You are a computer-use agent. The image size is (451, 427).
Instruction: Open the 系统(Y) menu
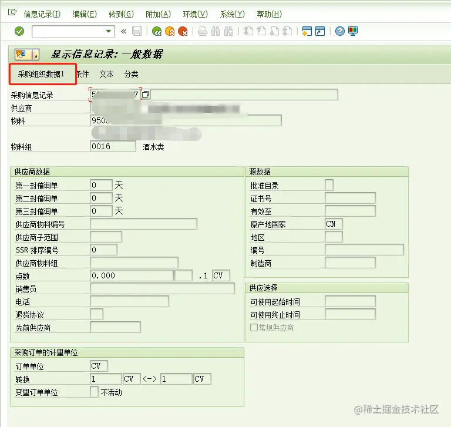(x=232, y=14)
